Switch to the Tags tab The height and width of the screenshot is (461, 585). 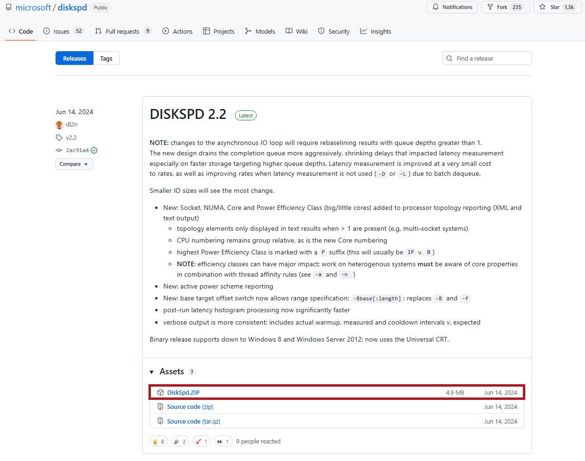(106, 58)
